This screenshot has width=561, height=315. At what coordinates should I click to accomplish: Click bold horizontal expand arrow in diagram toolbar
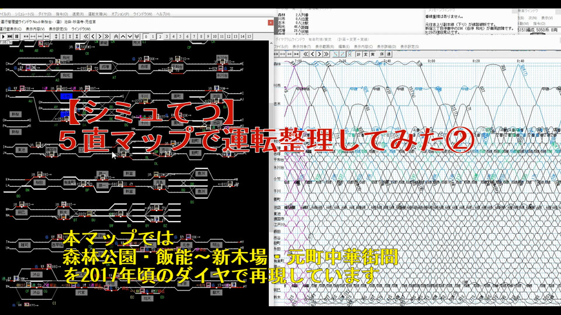pyautogui.click(x=276, y=54)
